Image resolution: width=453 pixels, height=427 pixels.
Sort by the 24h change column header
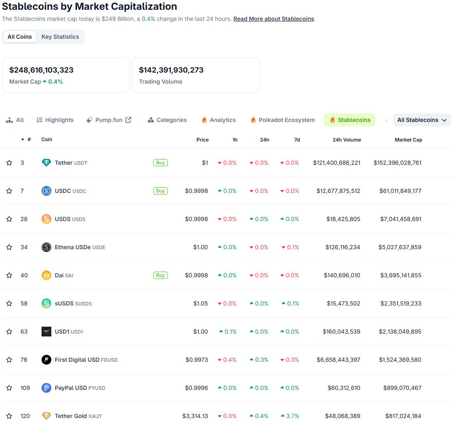click(x=265, y=140)
